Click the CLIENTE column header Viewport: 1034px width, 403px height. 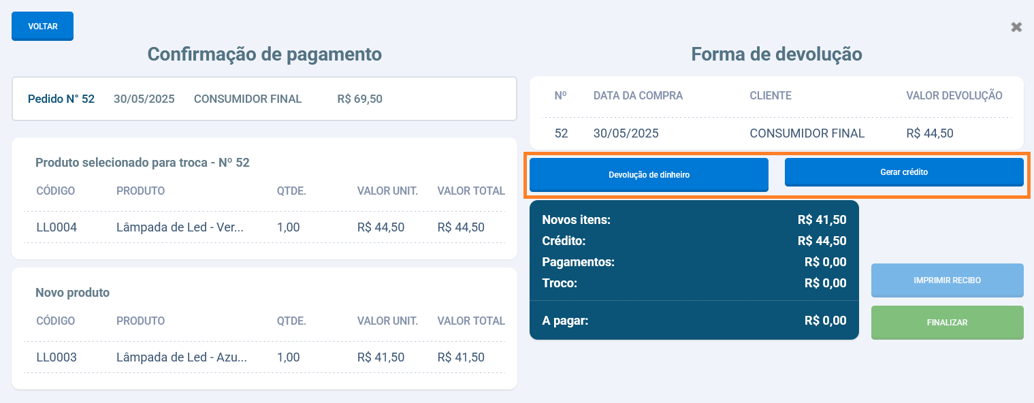click(770, 95)
